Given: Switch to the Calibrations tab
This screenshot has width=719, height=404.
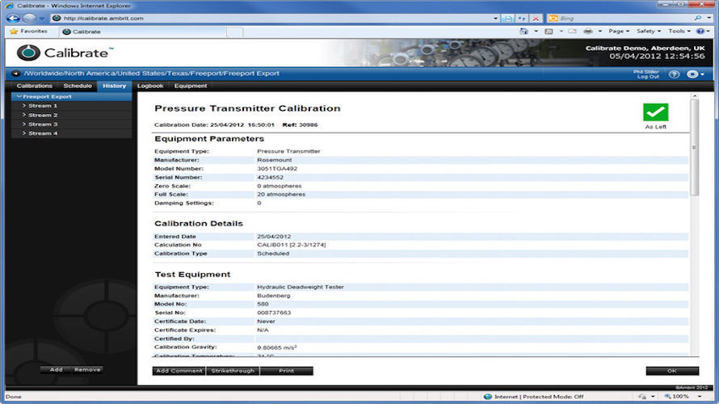Looking at the screenshot, I should (35, 86).
